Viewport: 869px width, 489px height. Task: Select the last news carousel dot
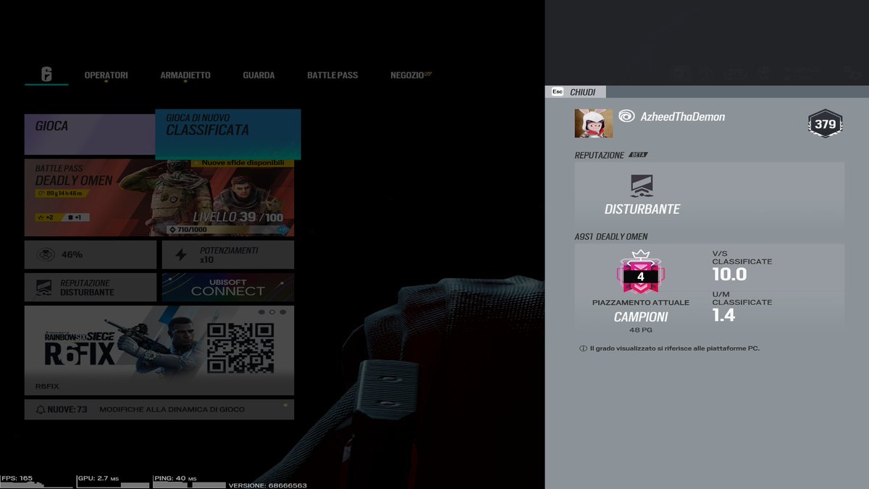tap(282, 312)
